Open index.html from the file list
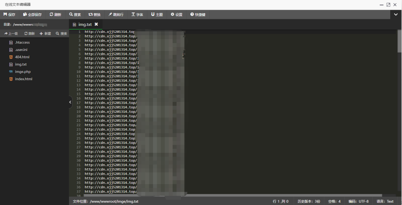Image resolution: width=402 pixels, height=205 pixels. click(24, 79)
